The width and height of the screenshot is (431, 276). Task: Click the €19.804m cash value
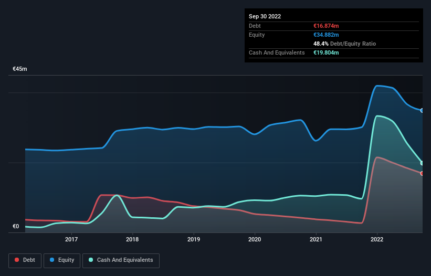click(x=326, y=52)
